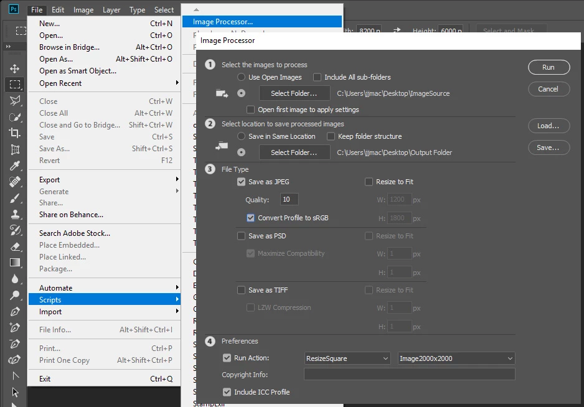Choose Image Processor... from Scripts submenu
The width and height of the screenshot is (584, 407).
click(262, 22)
